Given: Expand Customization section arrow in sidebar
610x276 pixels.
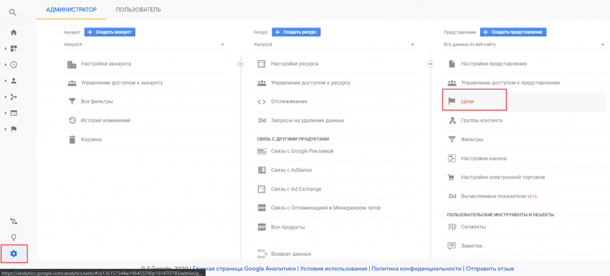Looking at the screenshot, I should [6, 49].
